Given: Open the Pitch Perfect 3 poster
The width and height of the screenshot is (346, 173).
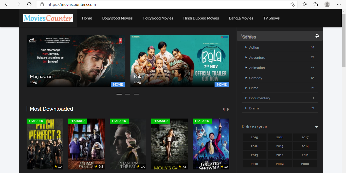Looking at the screenshot, I should coord(45,144).
